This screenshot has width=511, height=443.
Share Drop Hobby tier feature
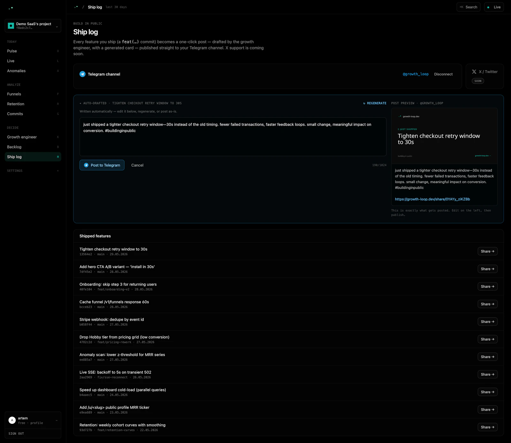[487, 339]
